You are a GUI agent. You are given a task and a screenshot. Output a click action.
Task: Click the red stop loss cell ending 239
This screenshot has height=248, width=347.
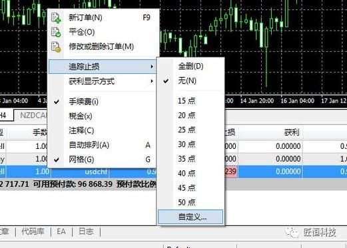click(230, 172)
